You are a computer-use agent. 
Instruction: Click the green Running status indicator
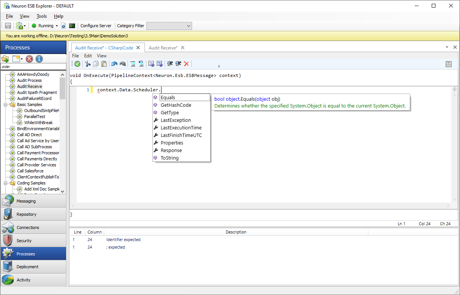click(x=34, y=26)
